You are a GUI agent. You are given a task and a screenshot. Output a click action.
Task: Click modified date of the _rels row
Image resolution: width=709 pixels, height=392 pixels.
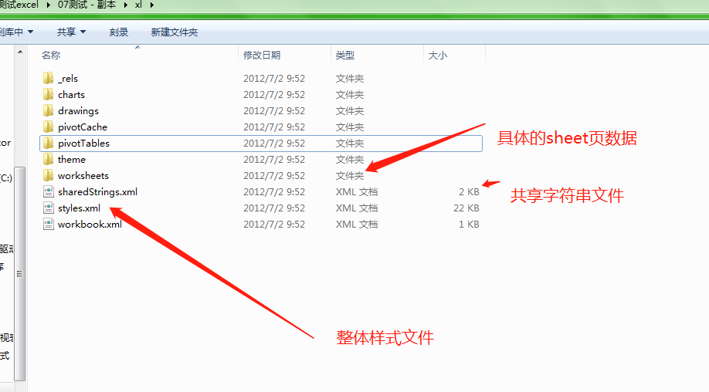[x=274, y=78]
